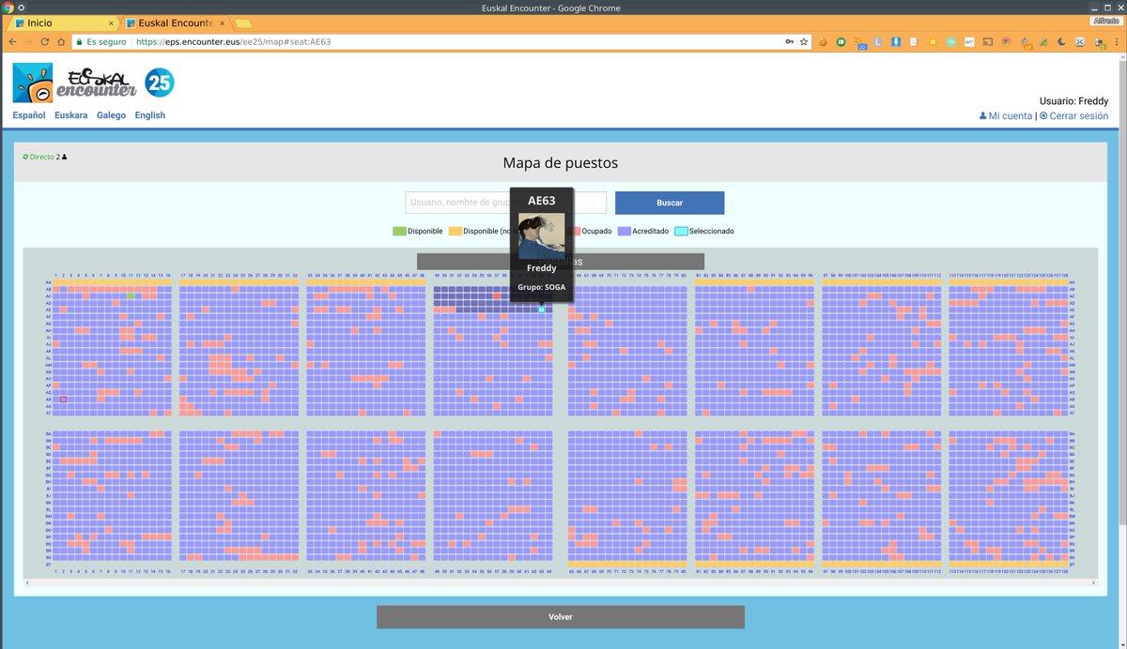Click the cookie extension icon
The height and width of the screenshot is (649, 1127).
[823, 42]
